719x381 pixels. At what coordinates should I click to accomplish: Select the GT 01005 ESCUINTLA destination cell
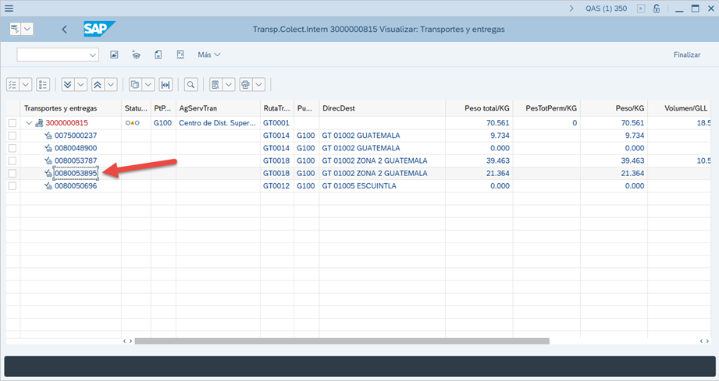click(358, 186)
